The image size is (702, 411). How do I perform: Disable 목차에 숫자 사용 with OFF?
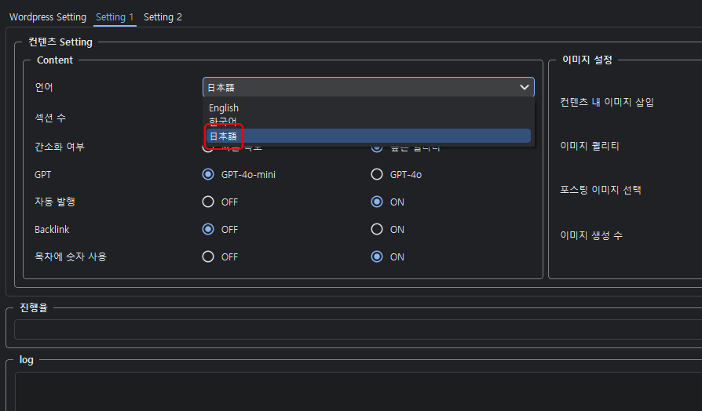pyautogui.click(x=208, y=256)
